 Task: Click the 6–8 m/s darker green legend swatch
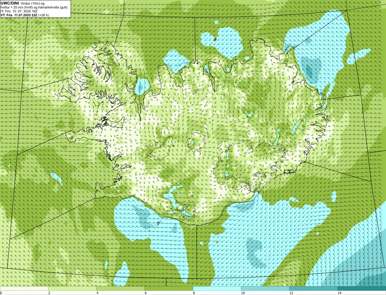(169, 288)
